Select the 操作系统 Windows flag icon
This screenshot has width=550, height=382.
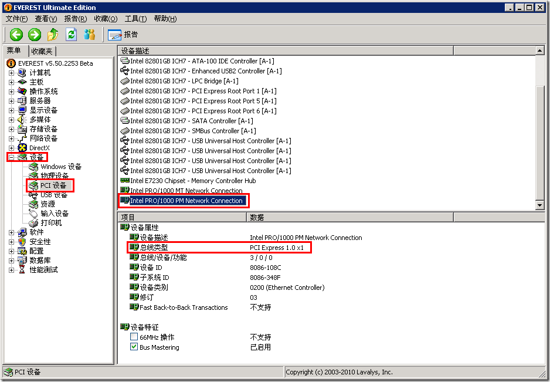22,92
